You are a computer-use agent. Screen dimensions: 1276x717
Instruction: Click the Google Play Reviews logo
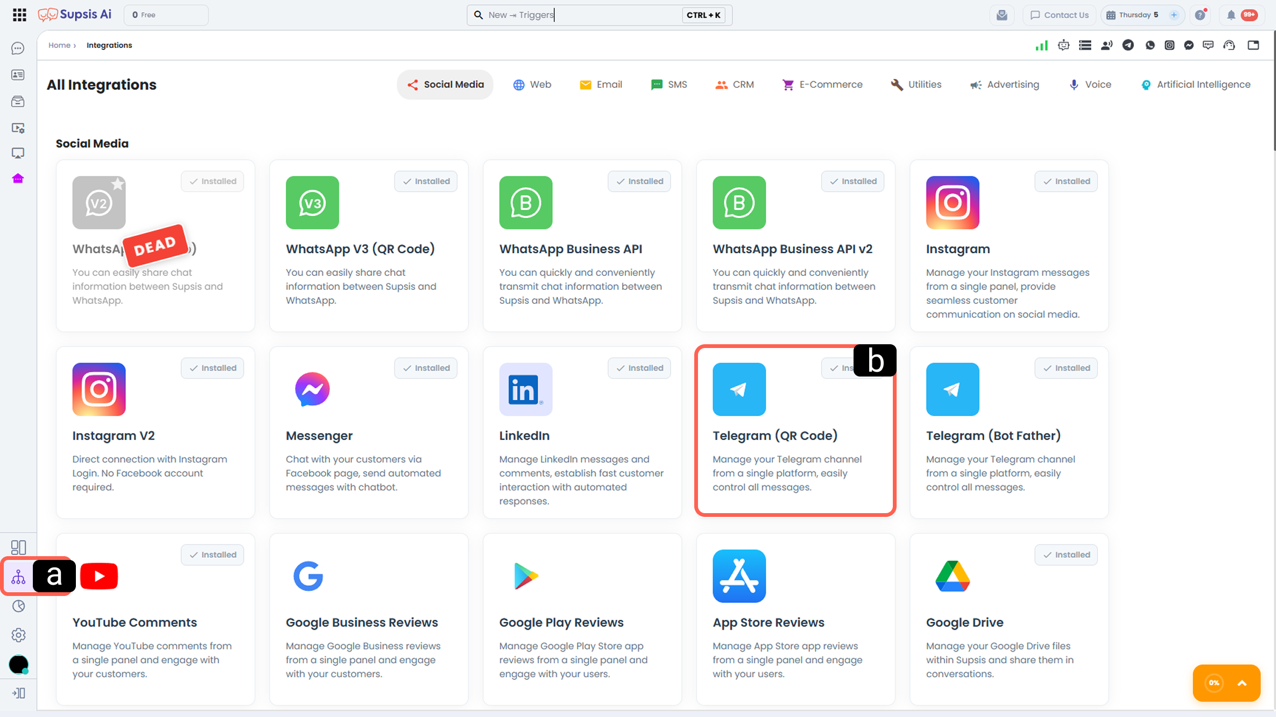pyautogui.click(x=526, y=576)
